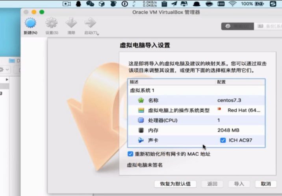Click the 描述 column header
This screenshot has width=282, height=196.
point(172,82)
